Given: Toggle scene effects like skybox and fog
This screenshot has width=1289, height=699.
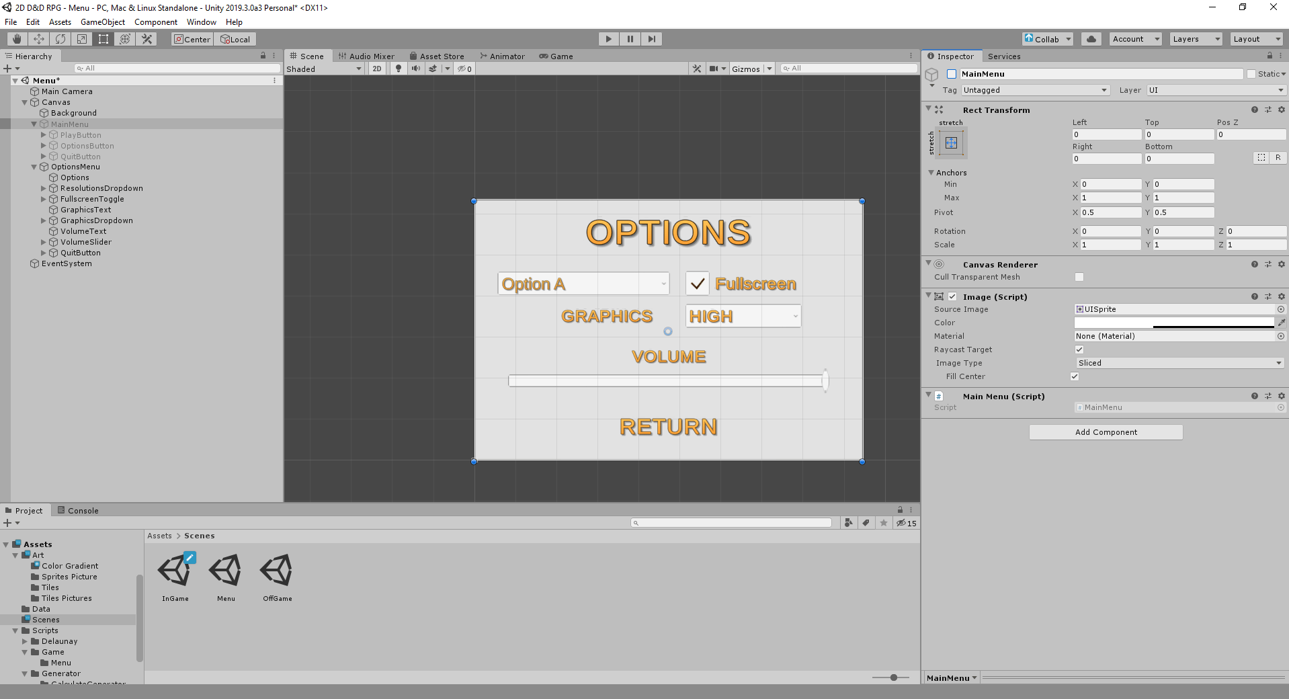Looking at the screenshot, I should (x=433, y=69).
